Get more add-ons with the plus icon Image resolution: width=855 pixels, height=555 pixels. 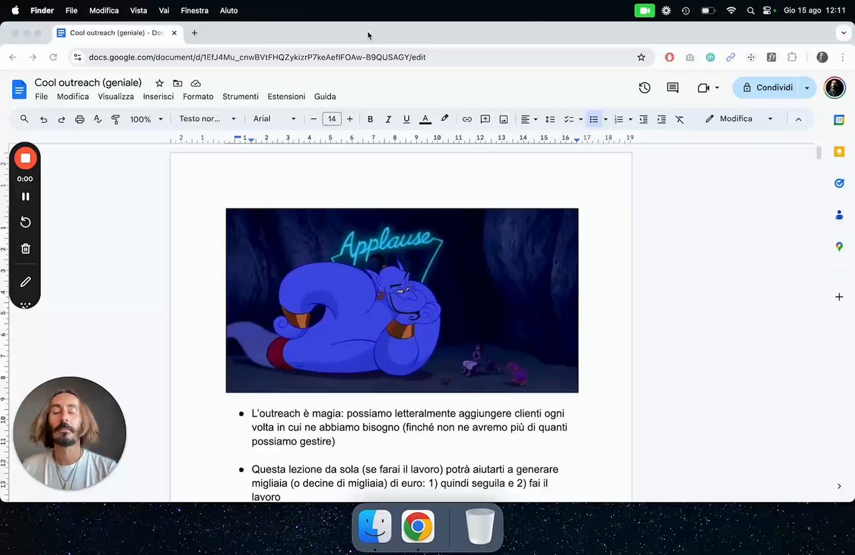(x=839, y=297)
